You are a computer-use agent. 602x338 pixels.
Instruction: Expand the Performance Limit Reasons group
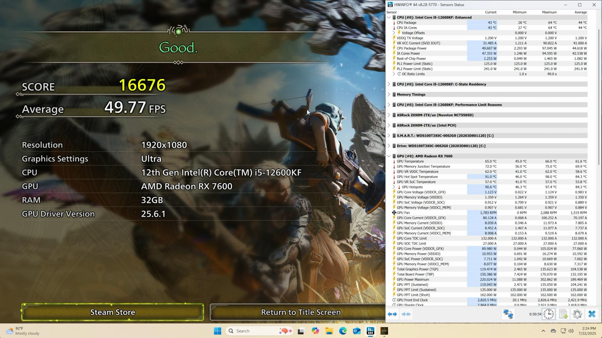(x=389, y=105)
